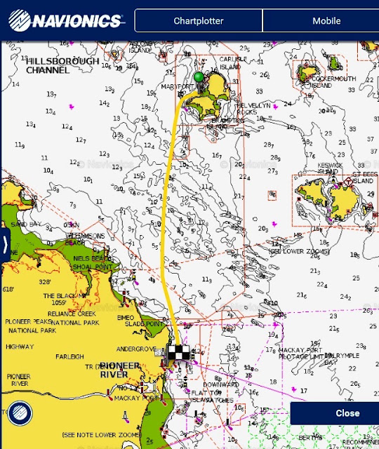This screenshot has height=449, width=379.
Task: Click the Pioneer River bold label
Action: pyautogui.click(x=120, y=370)
